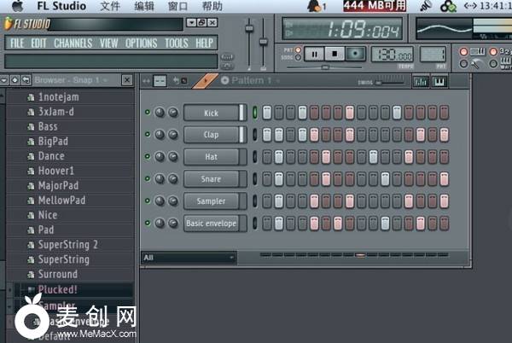Open the macOS 帮助 menu
This screenshot has width=512, height=343.
[x=212, y=6]
